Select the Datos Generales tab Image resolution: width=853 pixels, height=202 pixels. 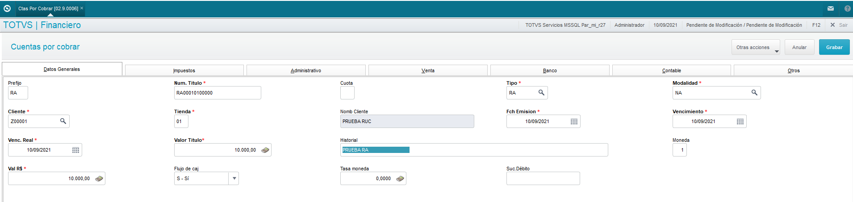[x=62, y=69]
